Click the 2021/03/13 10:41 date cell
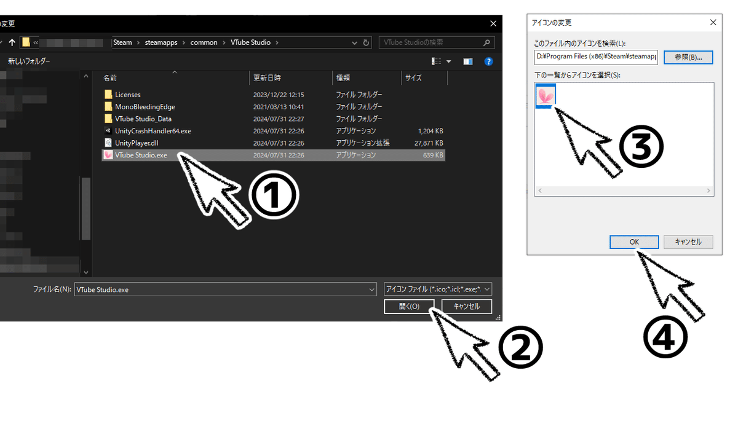This screenshot has width=738, height=437. coord(279,106)
